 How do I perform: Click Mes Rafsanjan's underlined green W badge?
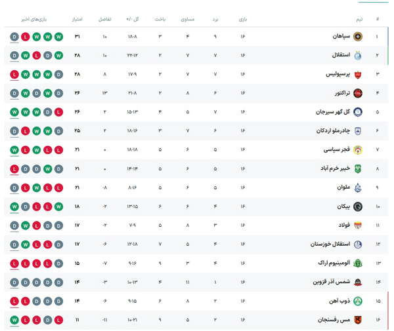14,320
